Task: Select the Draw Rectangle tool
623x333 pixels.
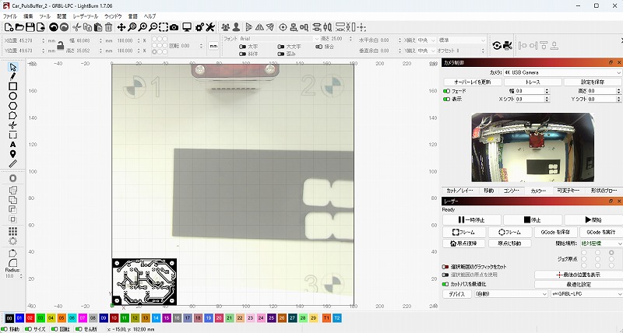Action: 13,86
